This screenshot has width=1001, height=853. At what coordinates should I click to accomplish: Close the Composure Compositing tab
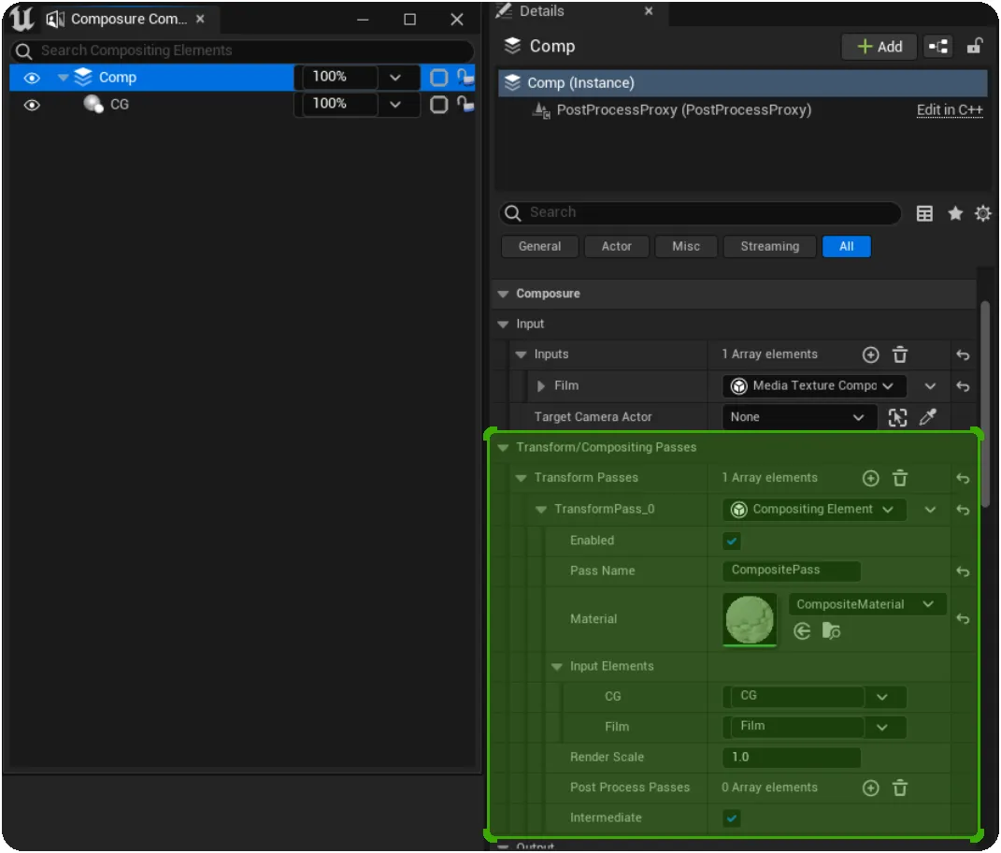tap(200, 19)
